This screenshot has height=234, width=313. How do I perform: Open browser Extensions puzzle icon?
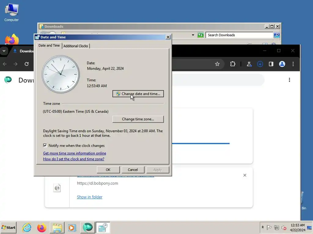click(x=233, y=64)
